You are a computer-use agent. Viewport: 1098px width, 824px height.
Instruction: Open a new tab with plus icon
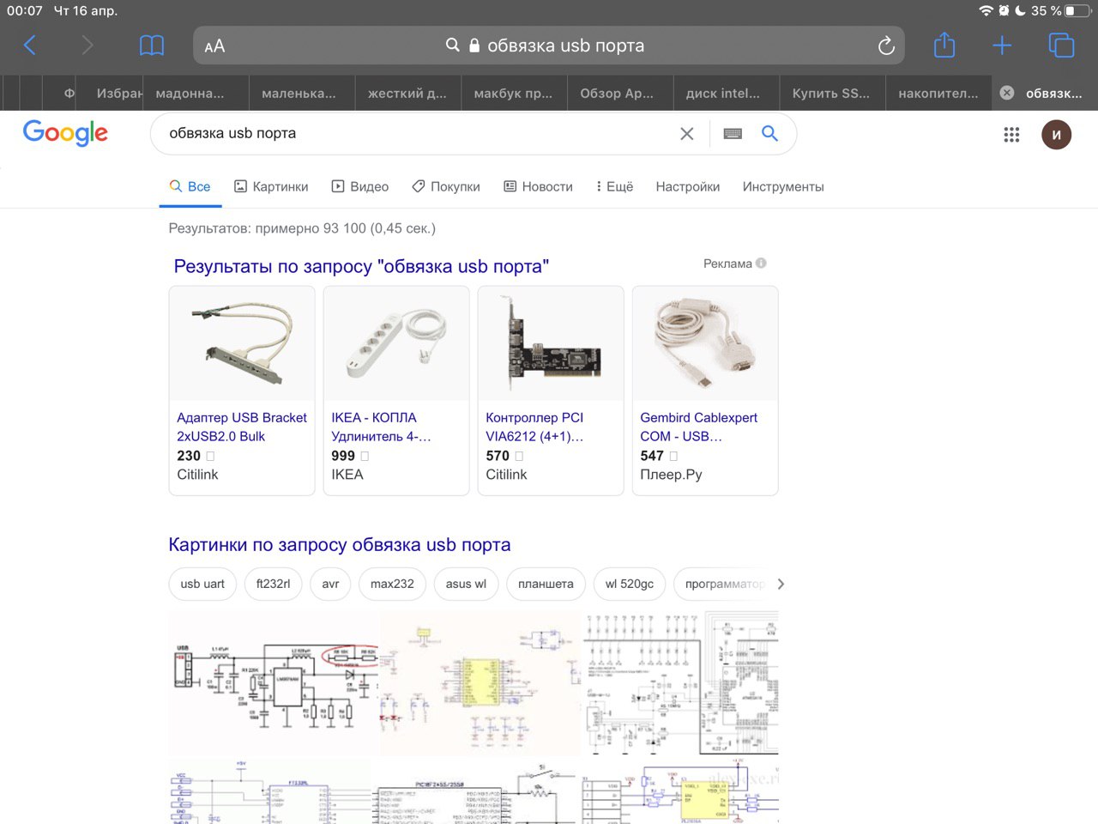1002,45
